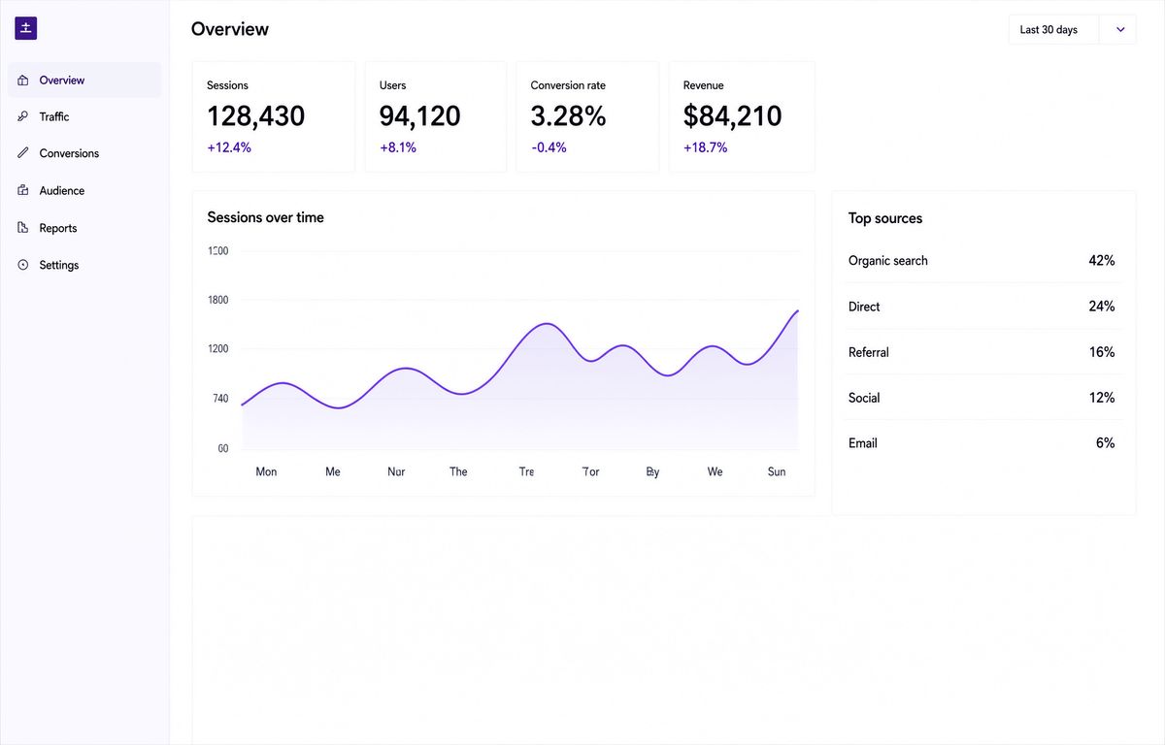The image size is (1165, 745).
Task: Open the Last 30 days date selector
Action: 1072,29
